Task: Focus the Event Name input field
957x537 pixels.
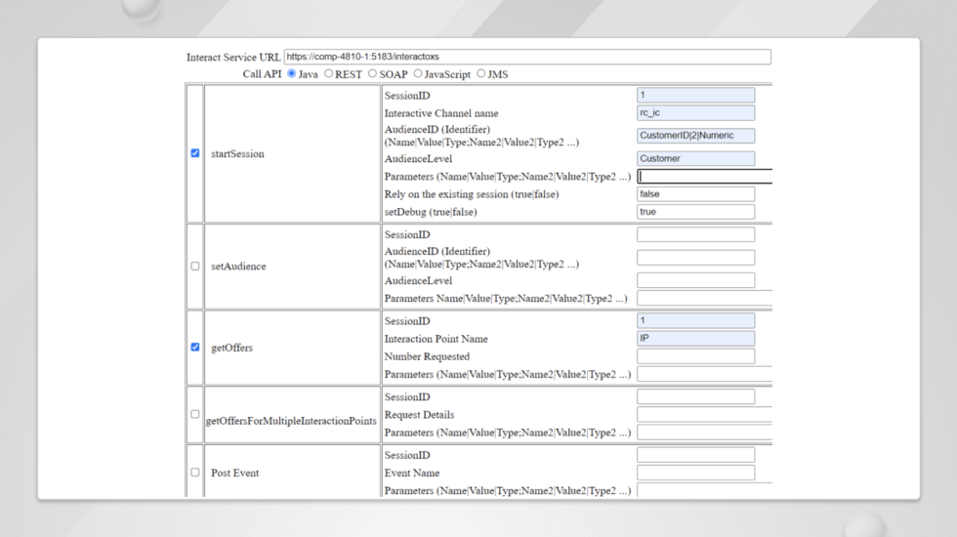Action: pos(695,473)
